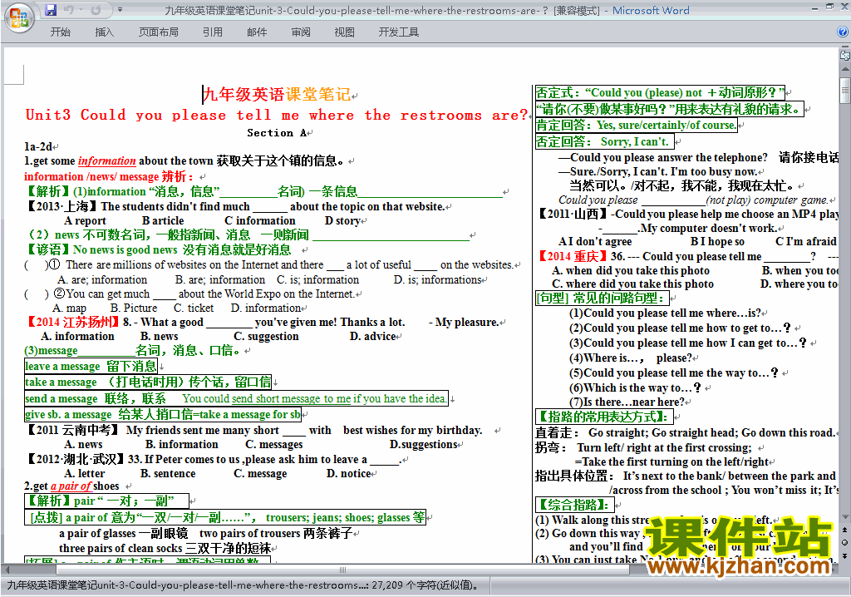Click the boxed '否定回答: Sorry, I can't.' line
This screenshot has width=851, height=597.
pos(605,142)
